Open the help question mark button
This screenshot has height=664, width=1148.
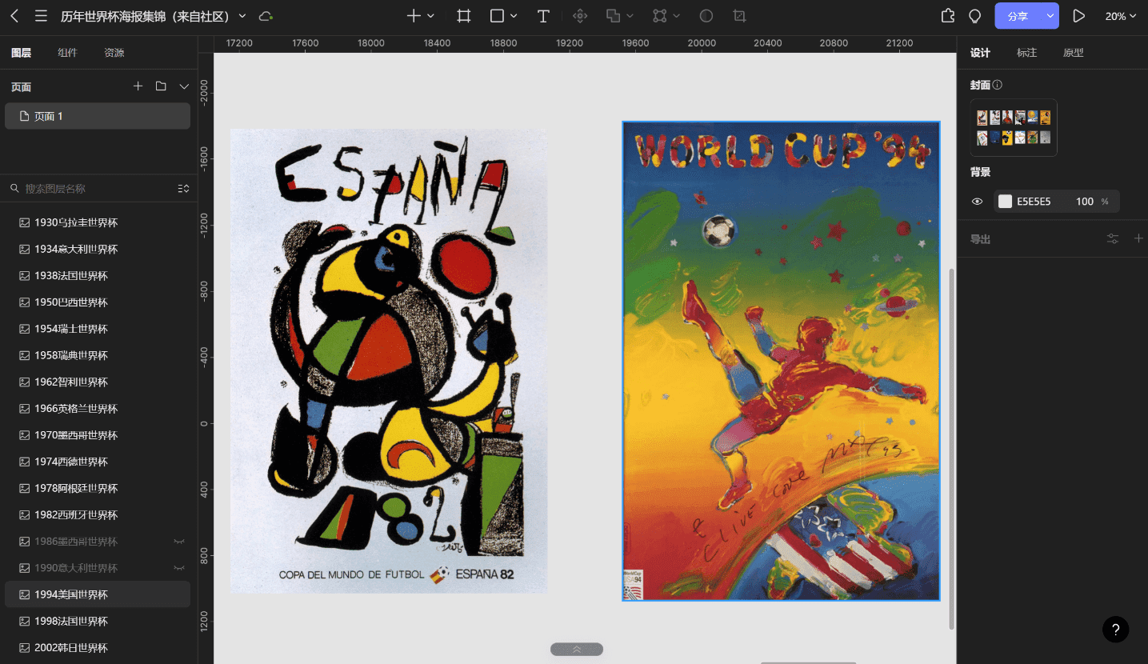coord(1116,630)
